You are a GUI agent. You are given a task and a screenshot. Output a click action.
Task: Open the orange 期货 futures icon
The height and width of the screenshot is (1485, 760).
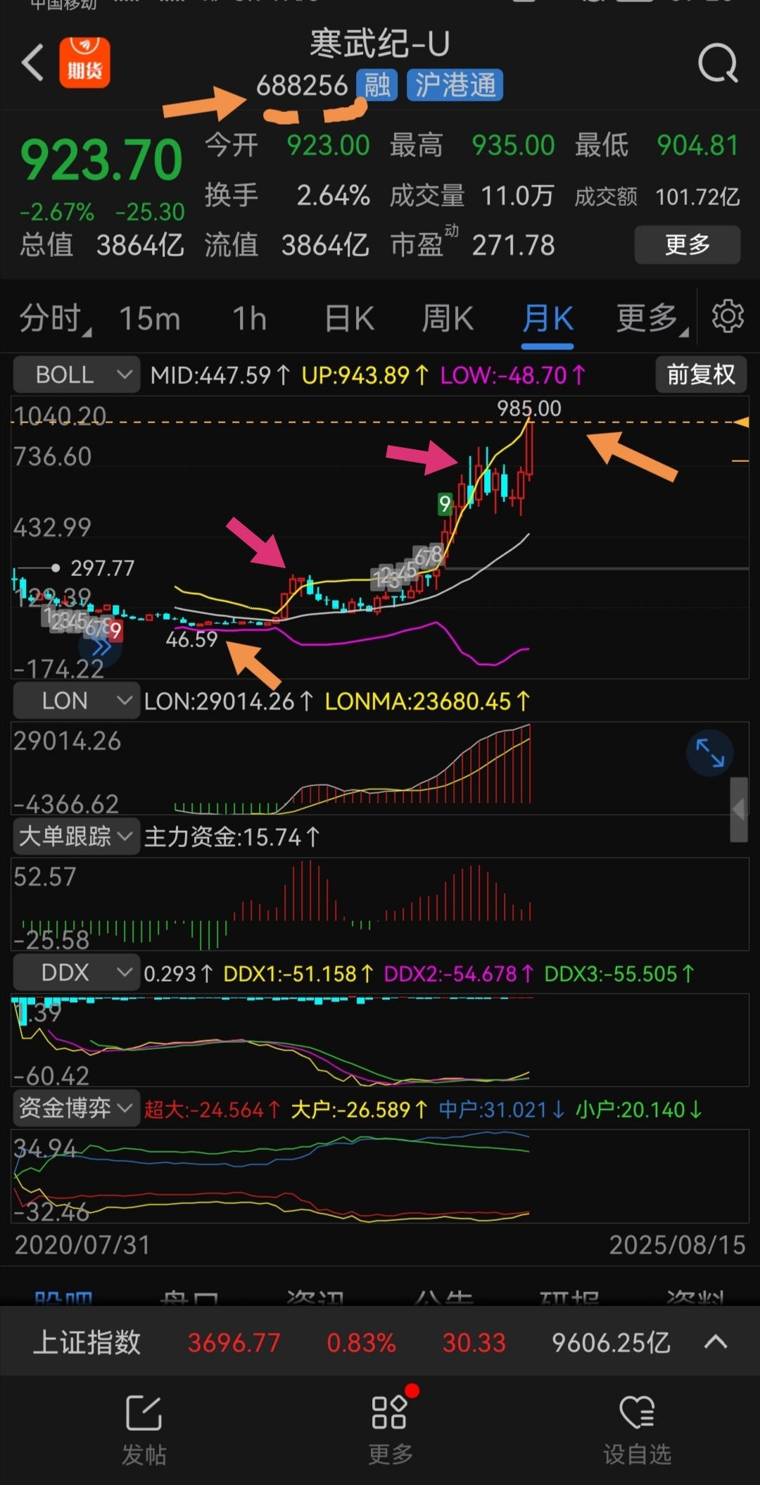click(x=84, y=63)
